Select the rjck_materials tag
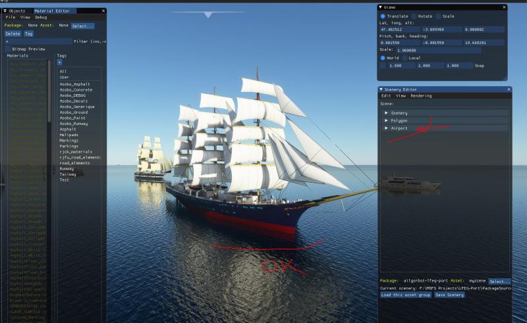Screen dimensions: 527x323 coord(76,152)
